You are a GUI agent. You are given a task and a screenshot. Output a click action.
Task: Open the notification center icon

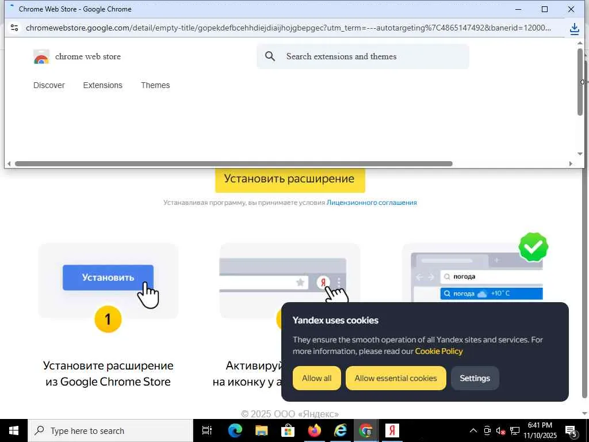coord(571,430)
